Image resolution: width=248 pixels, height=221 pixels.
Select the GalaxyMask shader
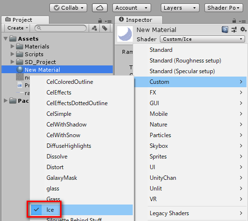coord(82,178)
